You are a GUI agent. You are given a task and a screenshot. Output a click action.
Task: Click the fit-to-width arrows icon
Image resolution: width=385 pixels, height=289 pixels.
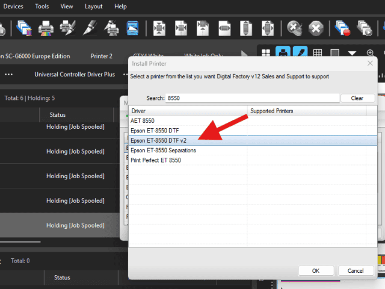click(224, 28)
